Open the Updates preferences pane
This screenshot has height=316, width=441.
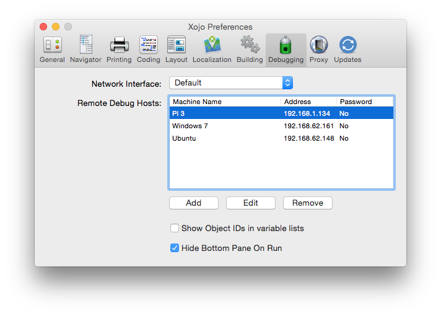tap(347, 50)
